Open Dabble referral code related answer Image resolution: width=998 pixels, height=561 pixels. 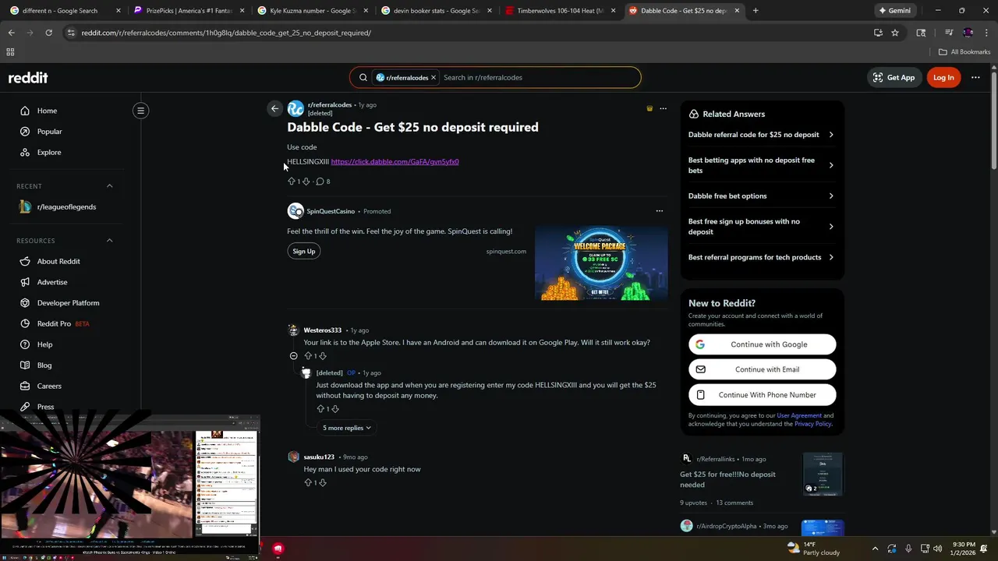762,135
